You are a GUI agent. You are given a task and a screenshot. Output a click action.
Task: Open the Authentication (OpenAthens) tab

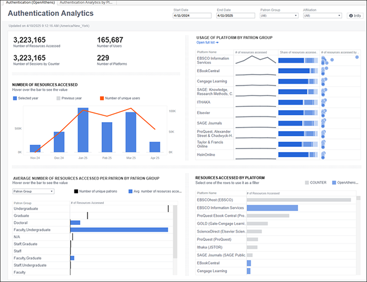coord(30,3)
